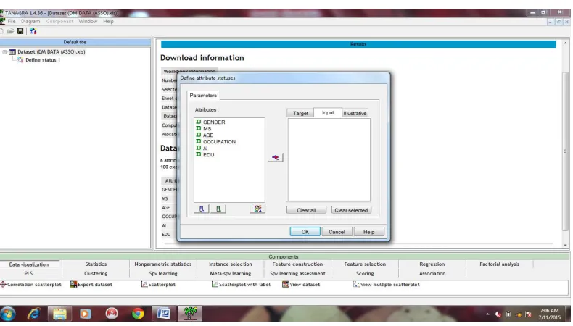Image resolution: width=573 pixels, height=326 pixels.
Task: Select the Scatterplot component
Action: click(x=158, y=285)
